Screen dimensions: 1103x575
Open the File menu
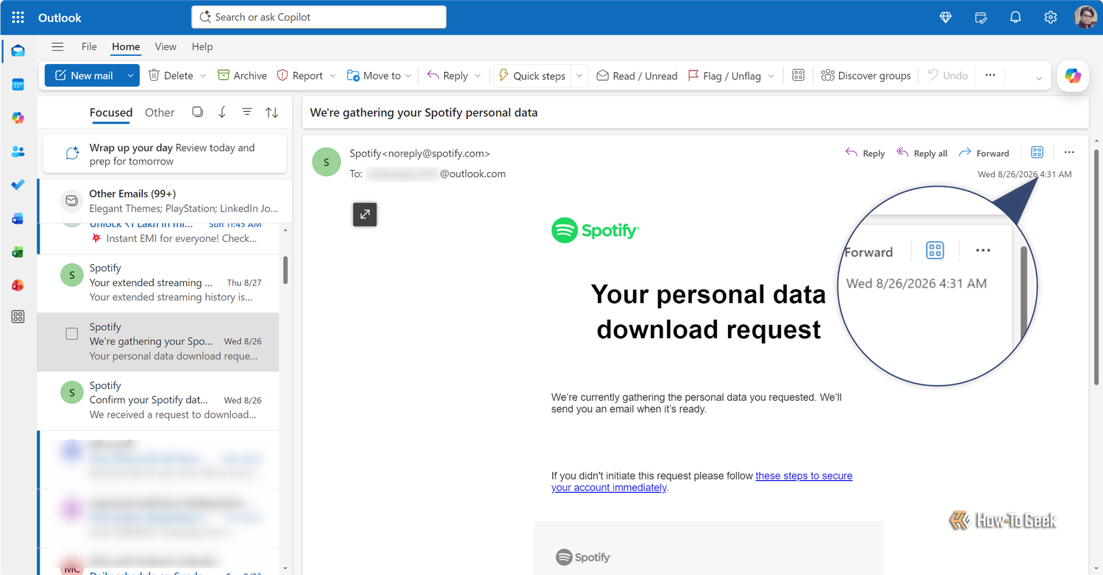pos(89,46)
